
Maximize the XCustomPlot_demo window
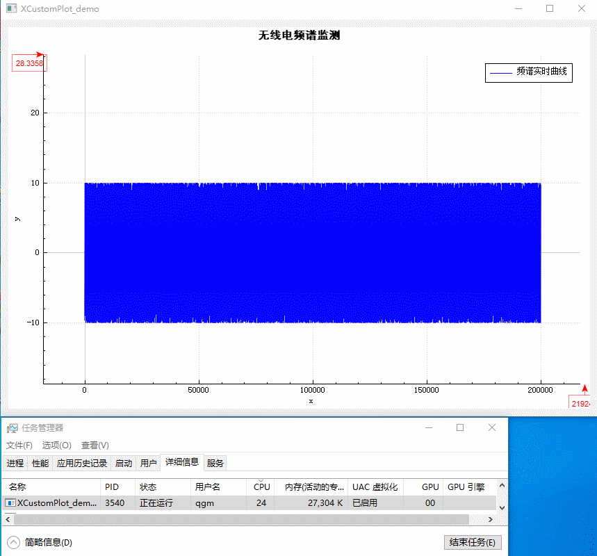[550, 8]
